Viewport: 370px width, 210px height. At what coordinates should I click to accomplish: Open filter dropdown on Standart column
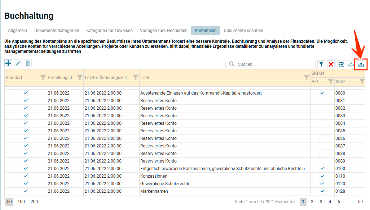pyautogui.click(x=43, y=77)
